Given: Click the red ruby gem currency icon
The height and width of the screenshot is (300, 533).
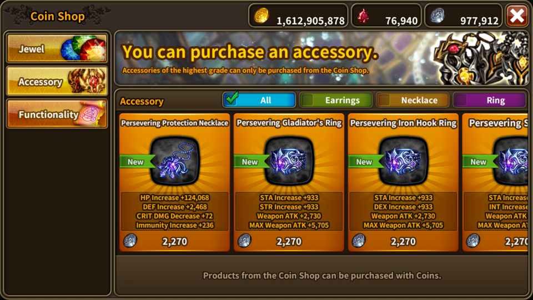Looking at the screenshot, I should click(363, 16).
